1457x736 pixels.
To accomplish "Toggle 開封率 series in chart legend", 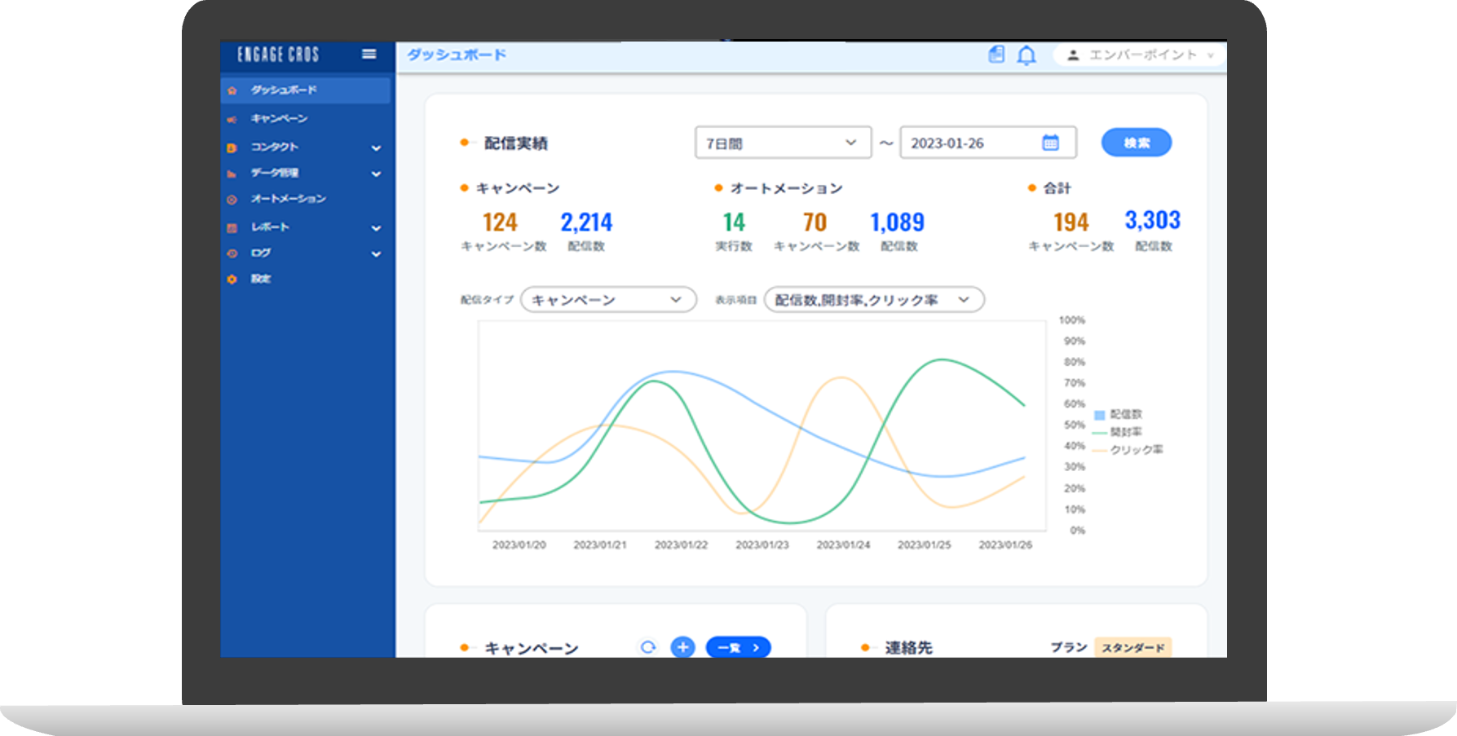I will click(x=1118, y=432).
